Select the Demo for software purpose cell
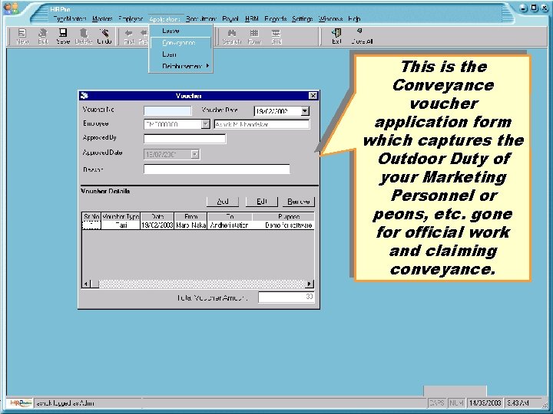Screen dimensions: 553x414 (x=283, y=225)
